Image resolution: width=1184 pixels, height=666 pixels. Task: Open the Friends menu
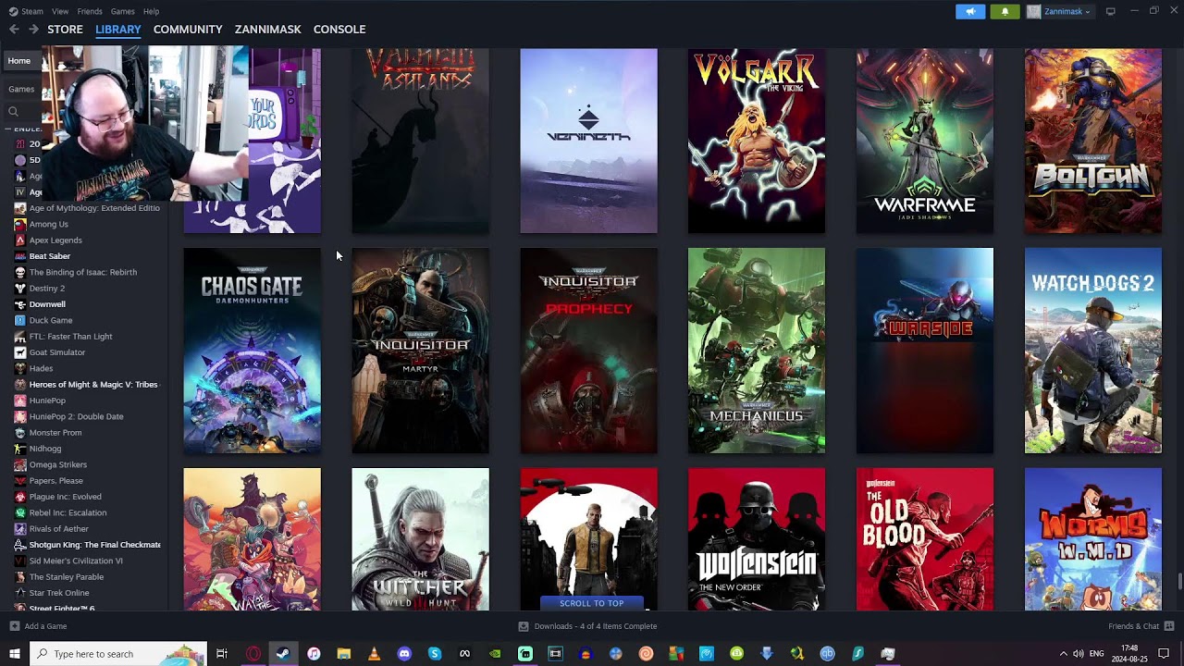pyautogui.click(x=90, y=11)
